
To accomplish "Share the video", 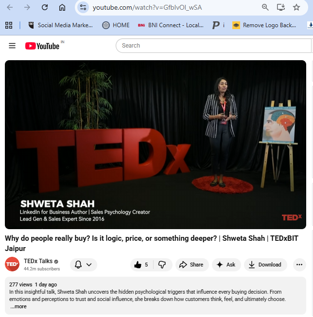I will [191, 265].
